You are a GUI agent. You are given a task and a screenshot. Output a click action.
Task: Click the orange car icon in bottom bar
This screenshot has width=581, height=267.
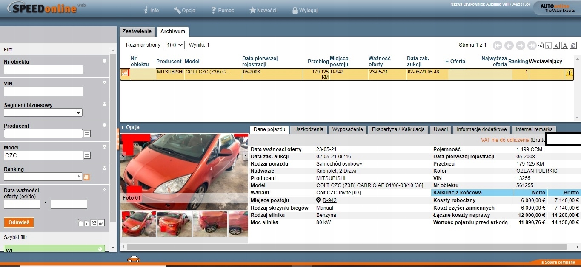pyautogui.click(x=134, y=259)
